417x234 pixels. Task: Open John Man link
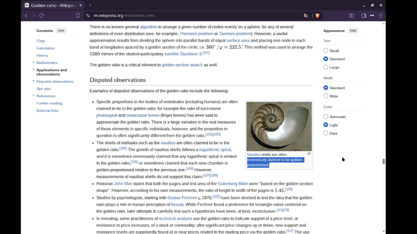123,184
